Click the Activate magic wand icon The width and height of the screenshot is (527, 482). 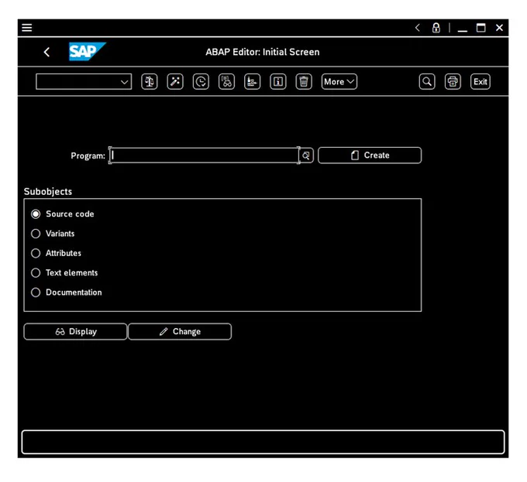click(x=175, y=82)
